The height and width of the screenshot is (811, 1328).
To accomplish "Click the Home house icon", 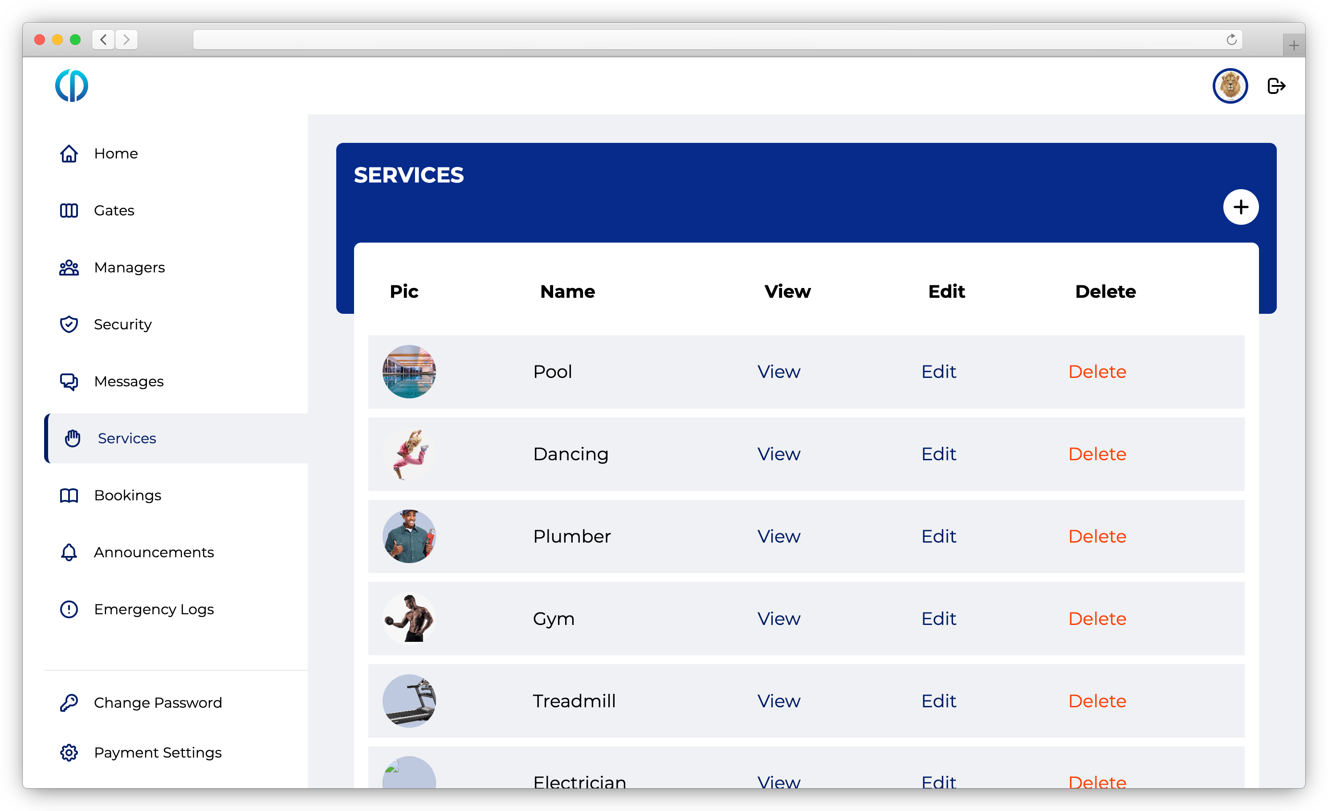I will tap(69, 154).
